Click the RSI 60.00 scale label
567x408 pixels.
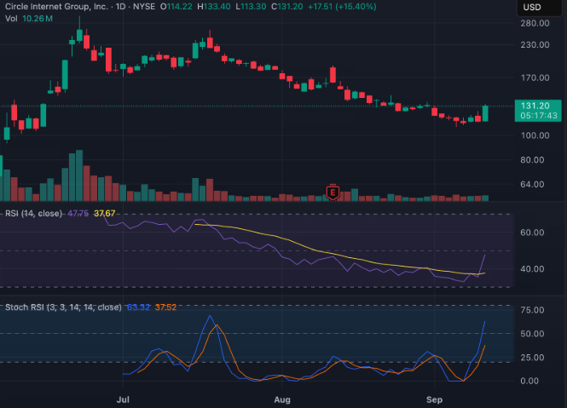[x=532, y=233]
